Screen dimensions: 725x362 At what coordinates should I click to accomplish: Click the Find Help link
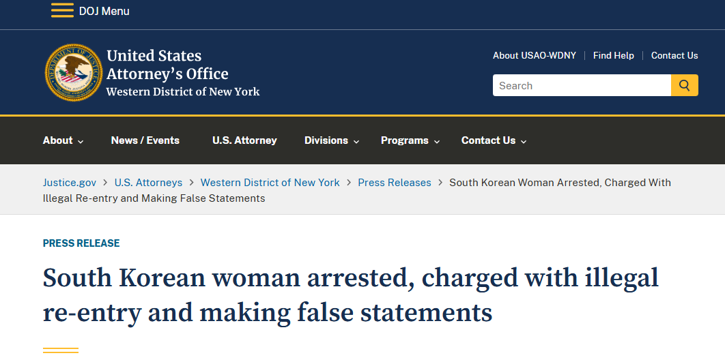tap(614, 55)
